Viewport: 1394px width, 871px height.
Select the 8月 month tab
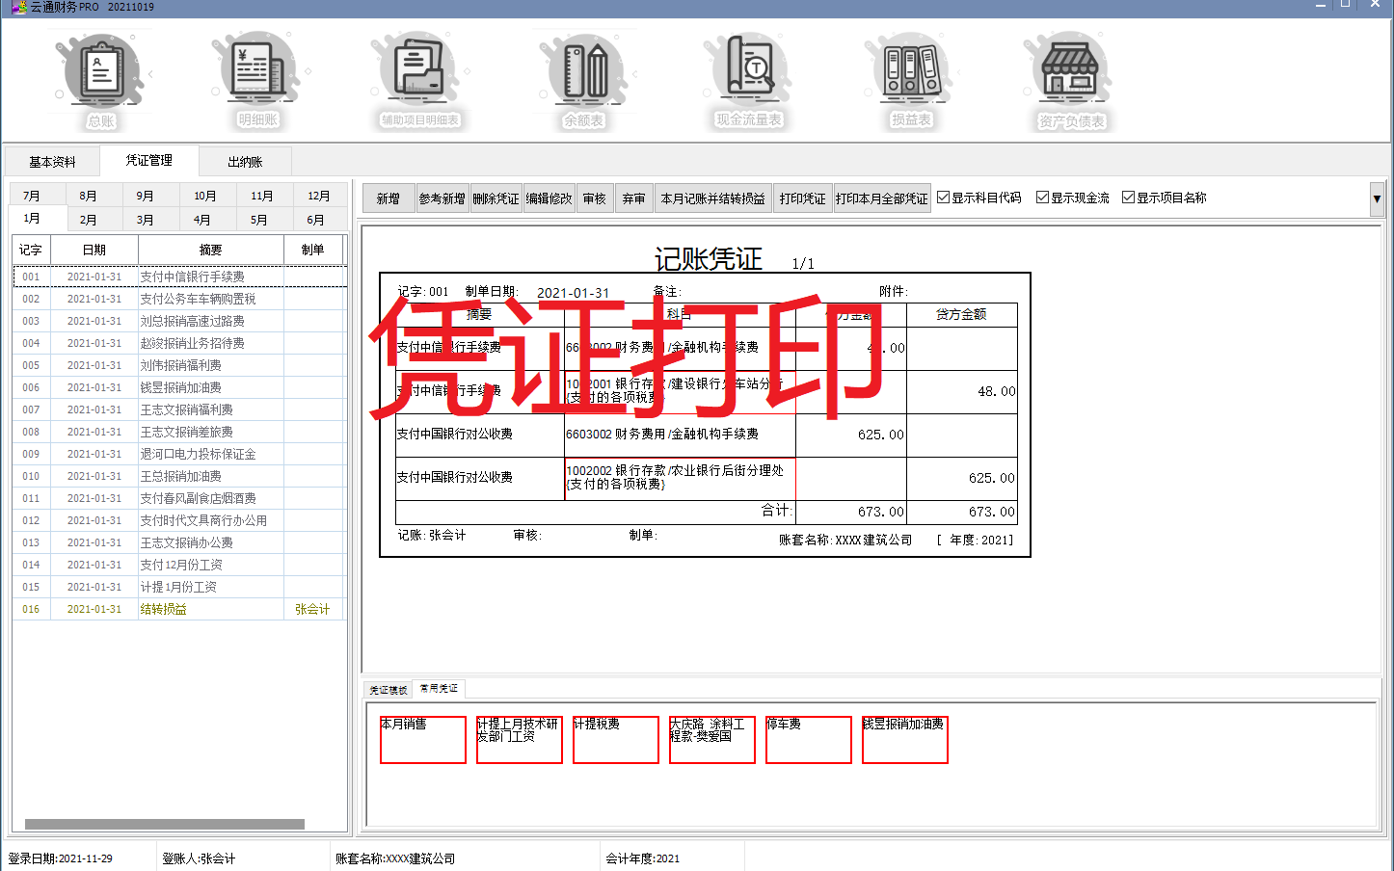(88, 196)
